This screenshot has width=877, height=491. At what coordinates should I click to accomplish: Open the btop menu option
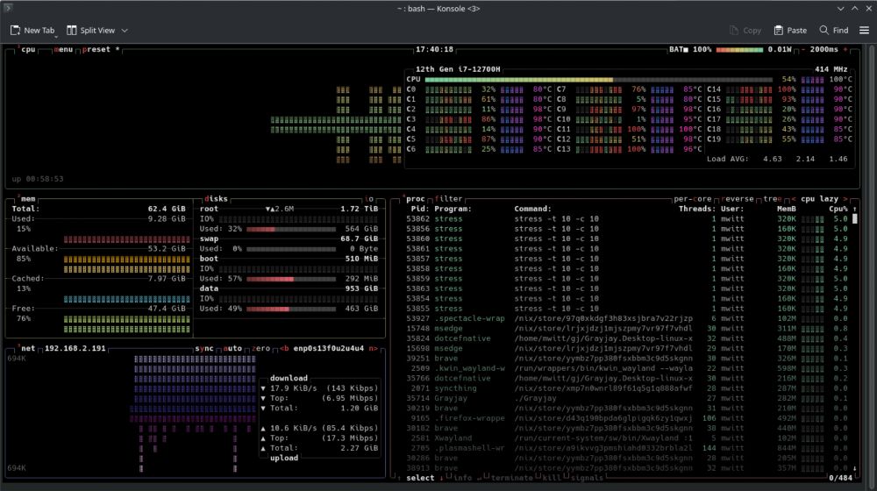point(63,49)
